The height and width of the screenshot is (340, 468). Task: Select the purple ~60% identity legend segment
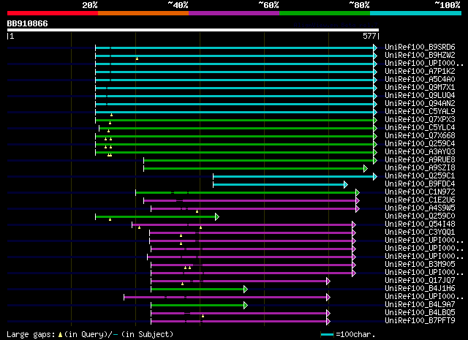tap(234, 13)
